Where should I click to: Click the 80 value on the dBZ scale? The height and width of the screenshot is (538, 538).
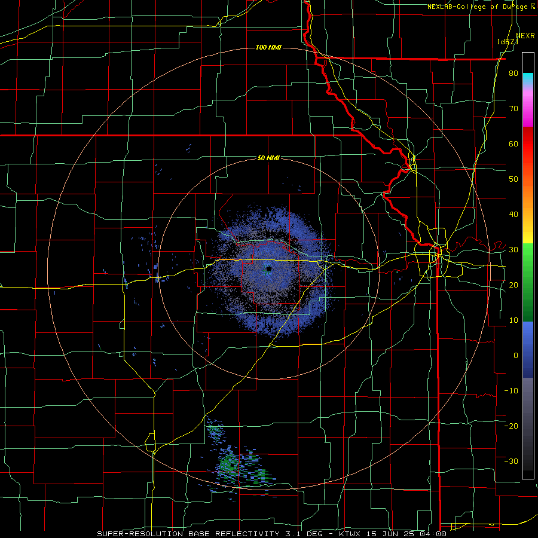[x=513, y=74]
